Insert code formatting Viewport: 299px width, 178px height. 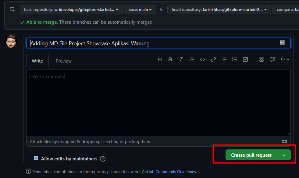[x=202, y=60]
